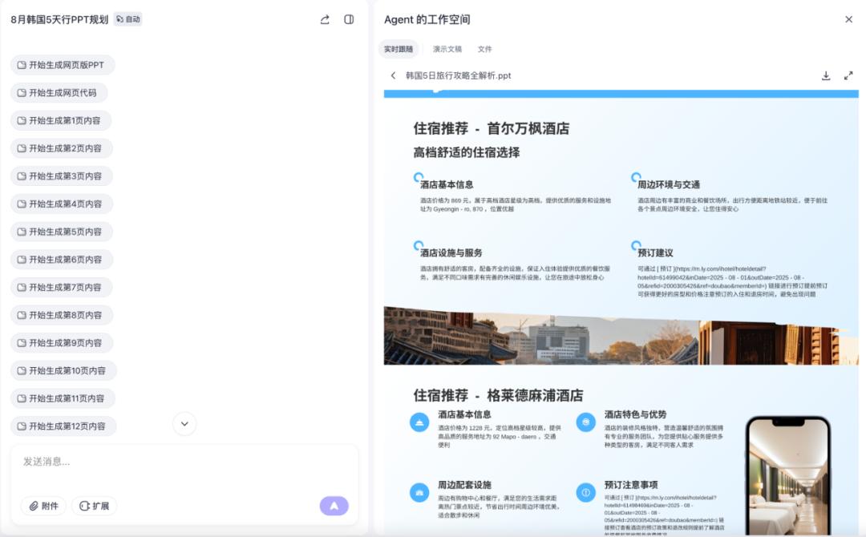Download the ppt file

[826, 75]
